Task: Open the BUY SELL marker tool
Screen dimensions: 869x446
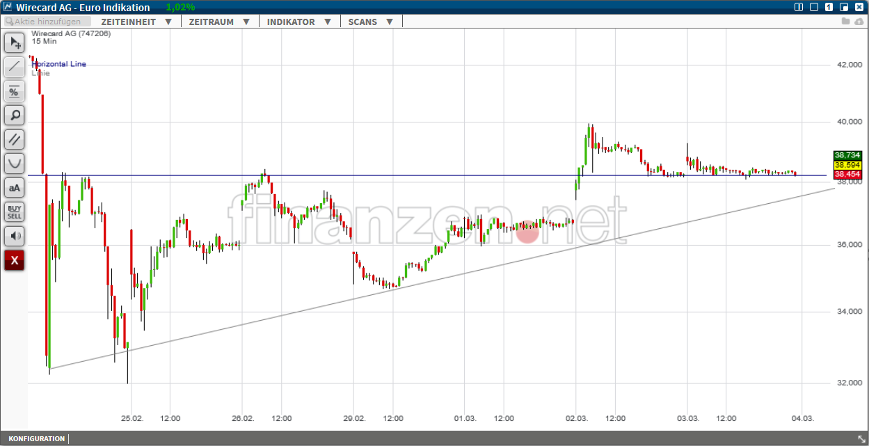Action: pyautogui.click(x=14, y=212)
